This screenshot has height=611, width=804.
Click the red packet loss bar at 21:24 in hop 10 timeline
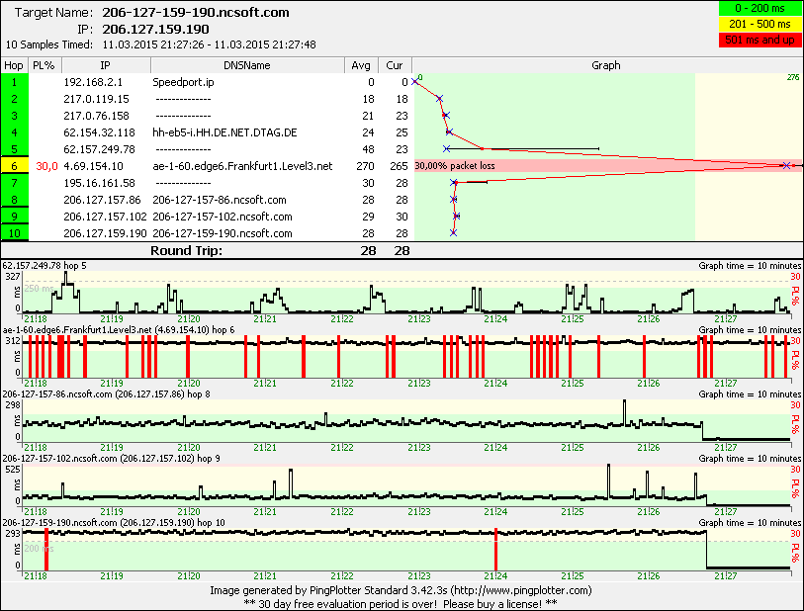[495, 549]
